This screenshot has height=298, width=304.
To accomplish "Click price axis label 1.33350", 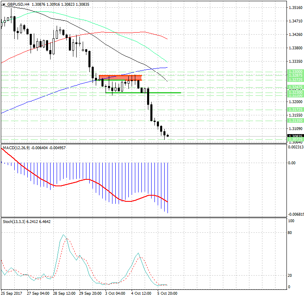I will coord(296,61).
